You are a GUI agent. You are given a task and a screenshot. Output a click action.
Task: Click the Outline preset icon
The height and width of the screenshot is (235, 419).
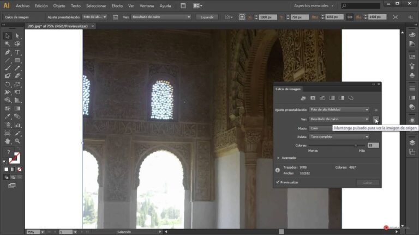351,98
